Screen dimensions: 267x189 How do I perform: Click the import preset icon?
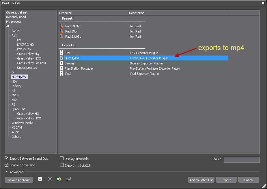[59, 179]
